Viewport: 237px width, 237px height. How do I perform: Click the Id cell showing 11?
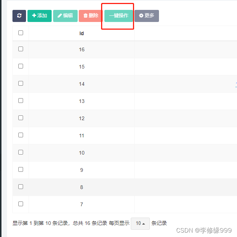(82, 136)
